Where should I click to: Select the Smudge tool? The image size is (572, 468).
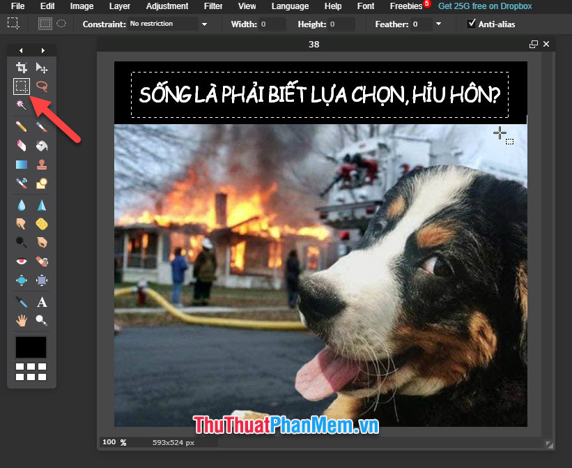pos(22,224)
